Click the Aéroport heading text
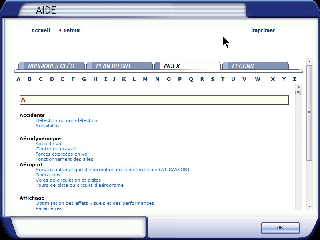The height and width of the screenshot is (240, 320). coord(31,164)
